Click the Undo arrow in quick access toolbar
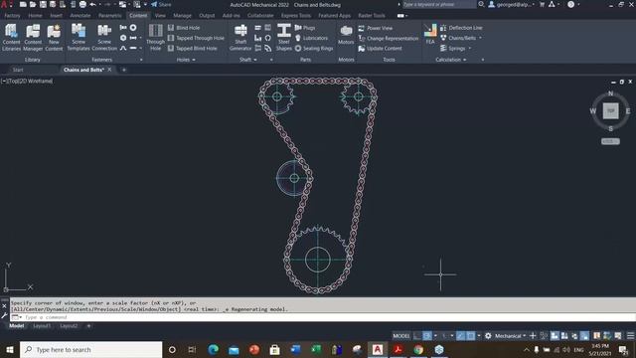This screenshot has width=636, height=358. pyautogui.click(x=92, y=4)
